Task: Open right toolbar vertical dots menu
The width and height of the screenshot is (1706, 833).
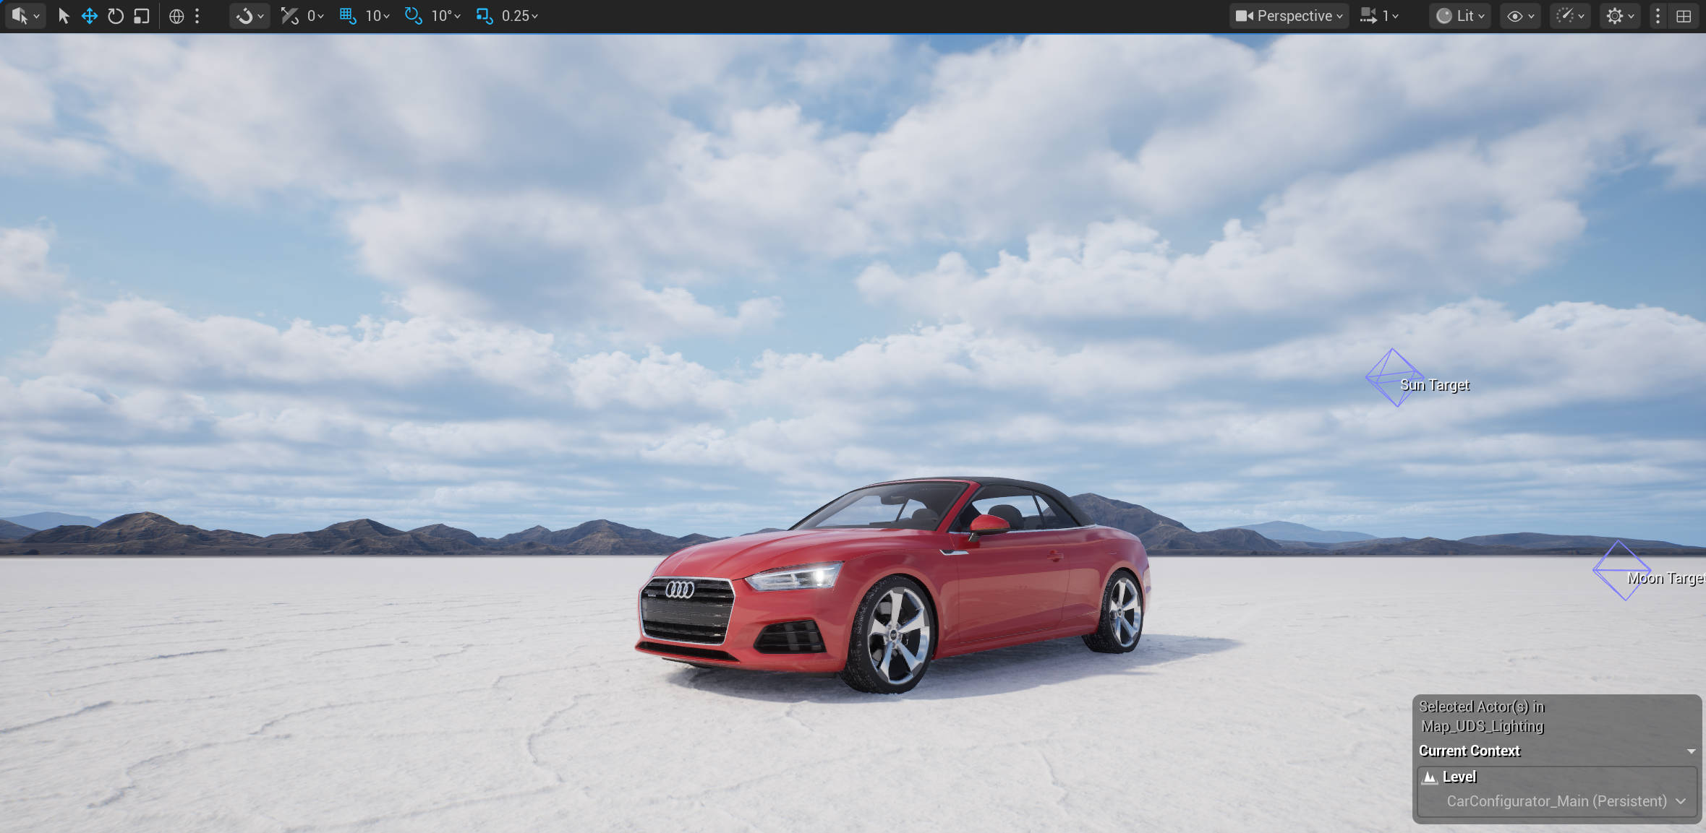Action: (1658, 16)
